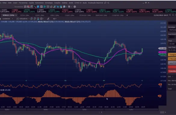
Task: Toggle the eye visibility icon above chart
Action: tap(54, 19)
